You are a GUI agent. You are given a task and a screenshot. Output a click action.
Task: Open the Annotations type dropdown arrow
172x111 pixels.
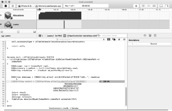[x=132, y=44]
